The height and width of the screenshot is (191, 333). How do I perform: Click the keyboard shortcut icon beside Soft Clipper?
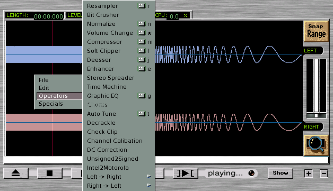(x=142, y=51)
